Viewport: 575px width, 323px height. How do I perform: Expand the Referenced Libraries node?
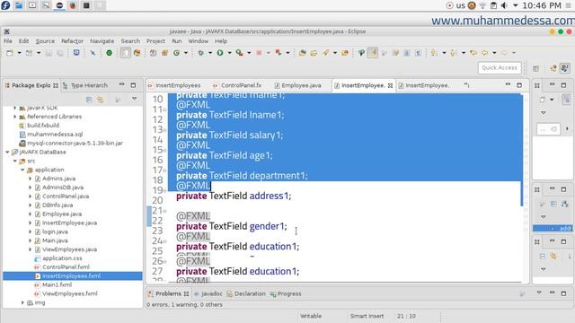click(x=15, y=117)
